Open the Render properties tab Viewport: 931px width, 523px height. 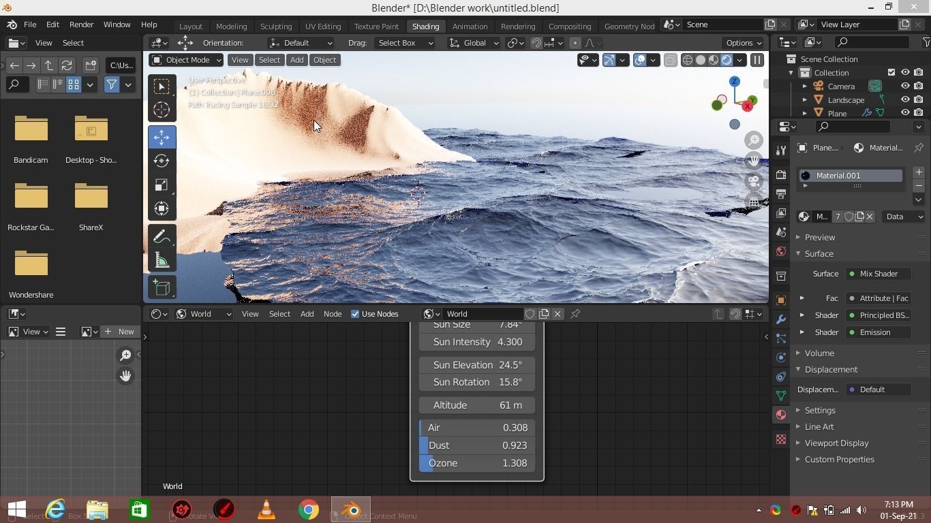[781, 176]
